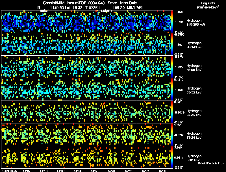Click the '15:04' time label

(112, 171)
